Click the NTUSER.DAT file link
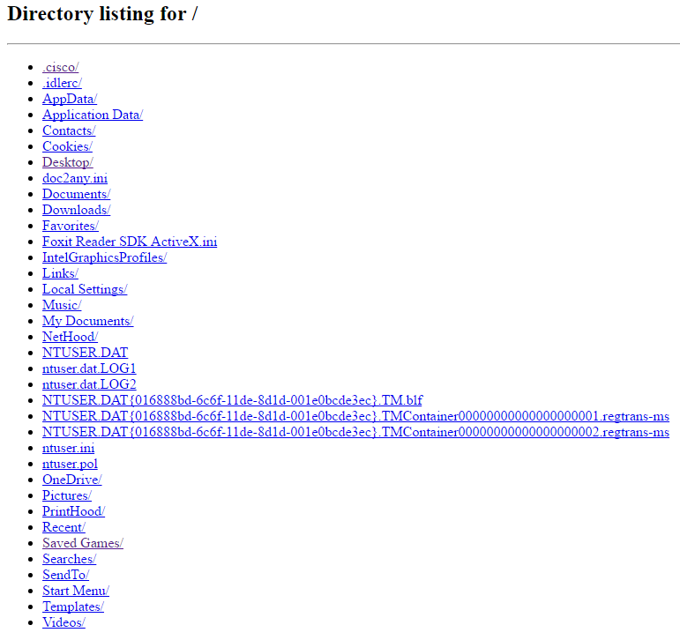The width and height of the screenshot is (680, 640). pos(85,353)
